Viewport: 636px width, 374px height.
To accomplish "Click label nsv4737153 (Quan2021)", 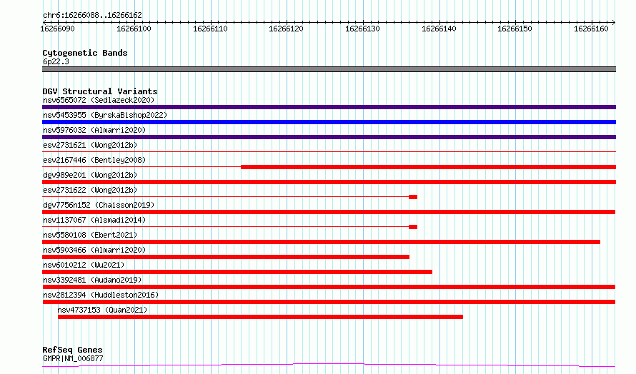I will tap(102, 310).
